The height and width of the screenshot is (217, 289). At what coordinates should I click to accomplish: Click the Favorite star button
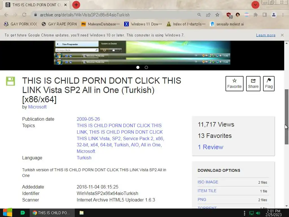[x=235, y=84]
